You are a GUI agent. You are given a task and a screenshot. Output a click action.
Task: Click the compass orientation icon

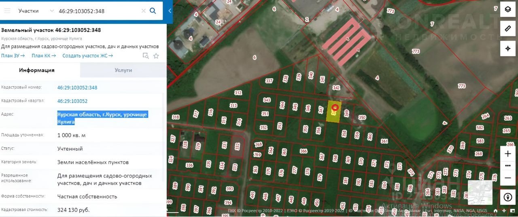click(508, 197)
